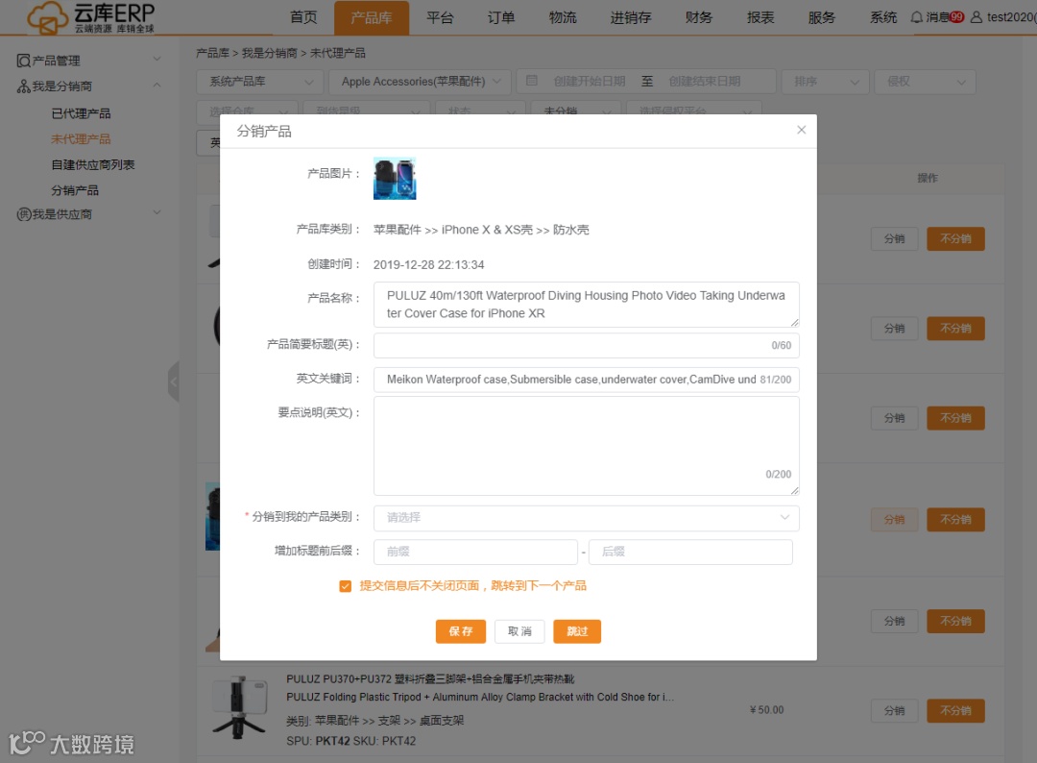Click the 前缀 prefix input field
The image size is (1037, 763).
pos(475,552)
